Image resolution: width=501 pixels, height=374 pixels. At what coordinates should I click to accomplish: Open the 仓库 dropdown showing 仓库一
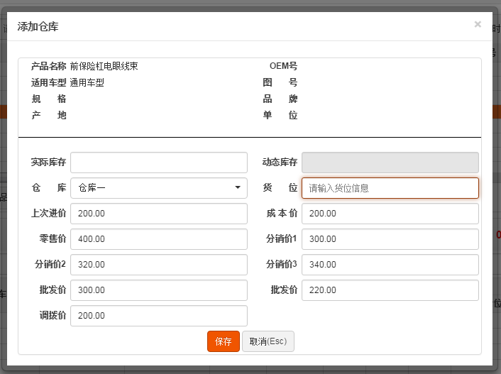coord(158,188)
